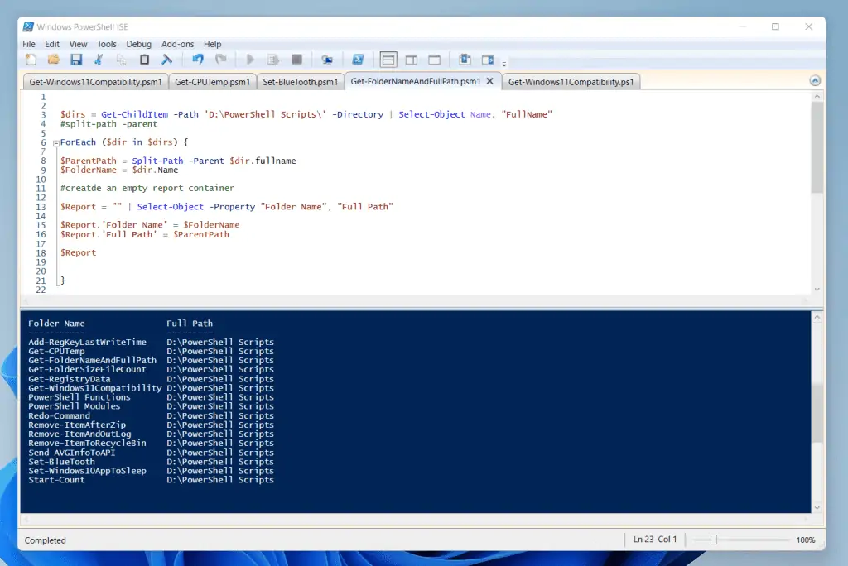Cut selection using the scissors icon
Image resolution: width=848 pixels, height=566 pixels.
click(x=99, y=60)
